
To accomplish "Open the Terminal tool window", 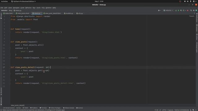I will [43, 108].
